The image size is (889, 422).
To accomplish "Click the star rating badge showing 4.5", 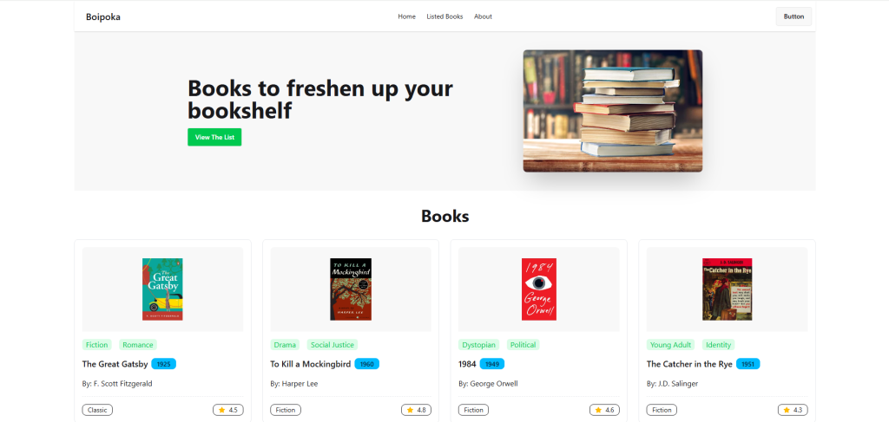I will tap(227, 410).
